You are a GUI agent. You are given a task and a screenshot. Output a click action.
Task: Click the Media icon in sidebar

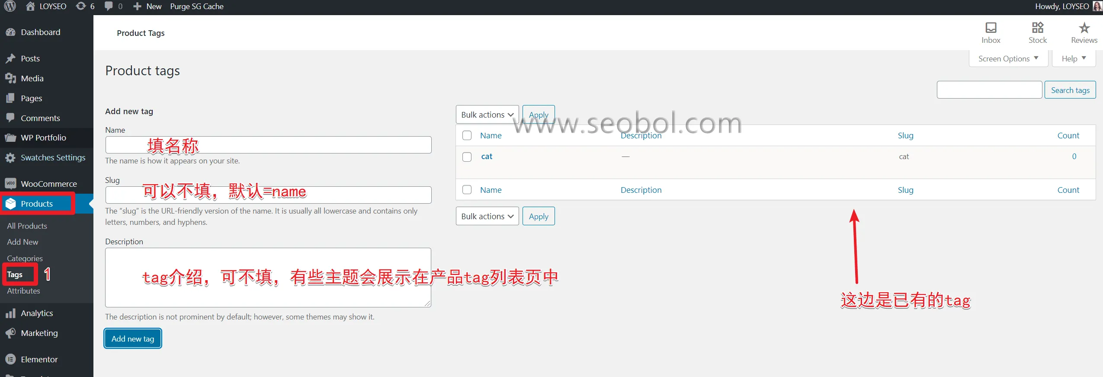pos(10,78)
